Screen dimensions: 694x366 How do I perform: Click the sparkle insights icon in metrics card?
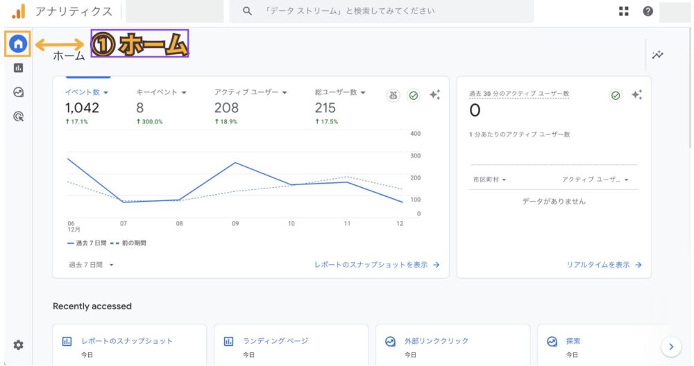[434, 94]
